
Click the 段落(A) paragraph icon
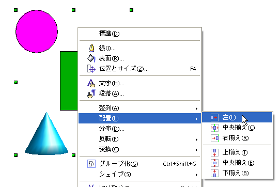click(91, 93)
